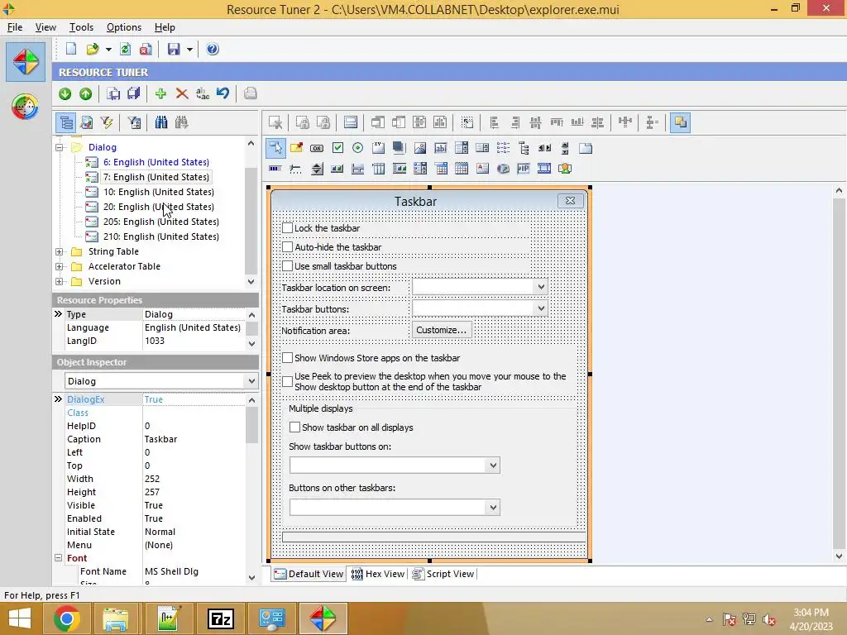Image resolution: width=847 pixels, height=635 pixels.
Task: Pick the picture control from the palette
Action: click(x=419, y=148)
